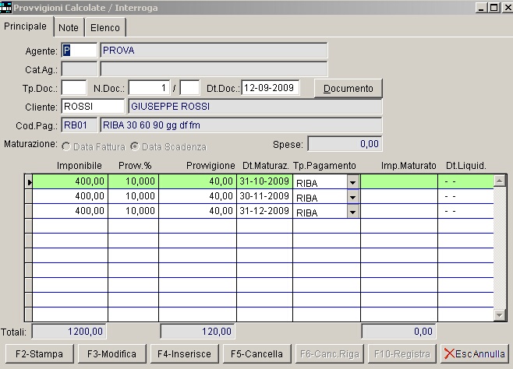Click the Agente code field
The height and width of the screenshot is (369, 513).
(80, 51)
